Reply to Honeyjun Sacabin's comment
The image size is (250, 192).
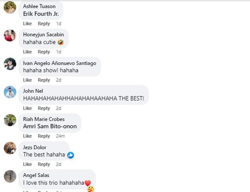click(44, 52)
